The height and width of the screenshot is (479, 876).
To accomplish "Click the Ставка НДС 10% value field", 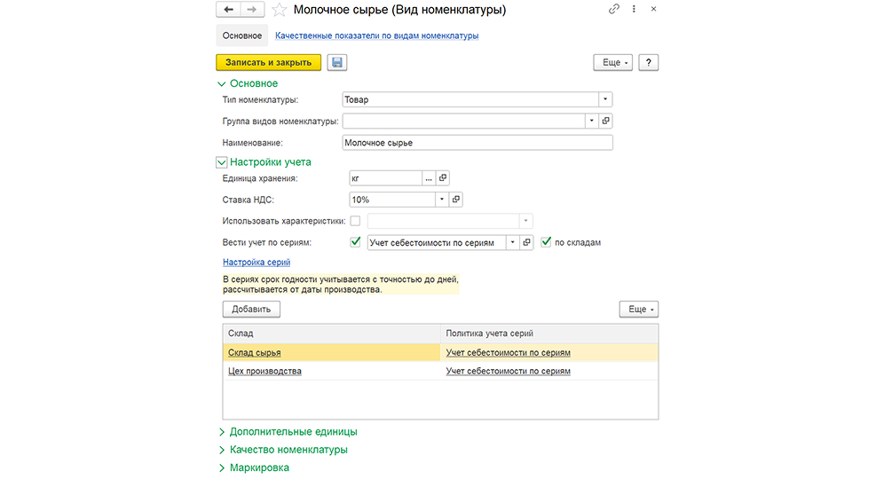I will [392, 200].
